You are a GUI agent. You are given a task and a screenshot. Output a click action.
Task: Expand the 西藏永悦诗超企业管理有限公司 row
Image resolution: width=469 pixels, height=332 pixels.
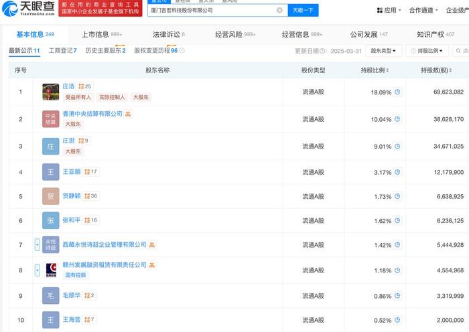coord(37,245)
